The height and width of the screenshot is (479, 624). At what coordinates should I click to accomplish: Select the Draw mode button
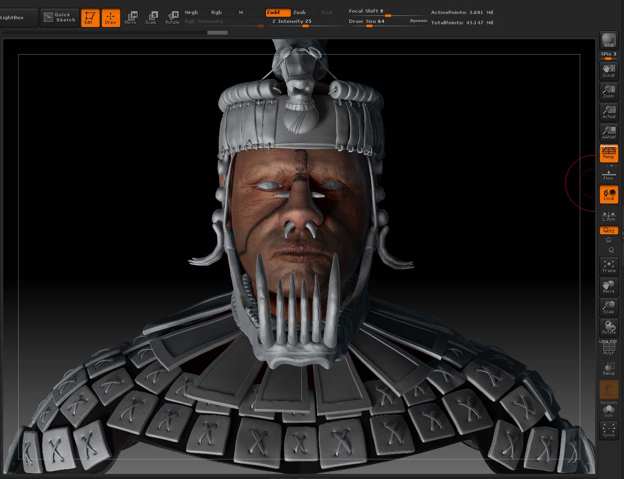(x=111, y=18)
